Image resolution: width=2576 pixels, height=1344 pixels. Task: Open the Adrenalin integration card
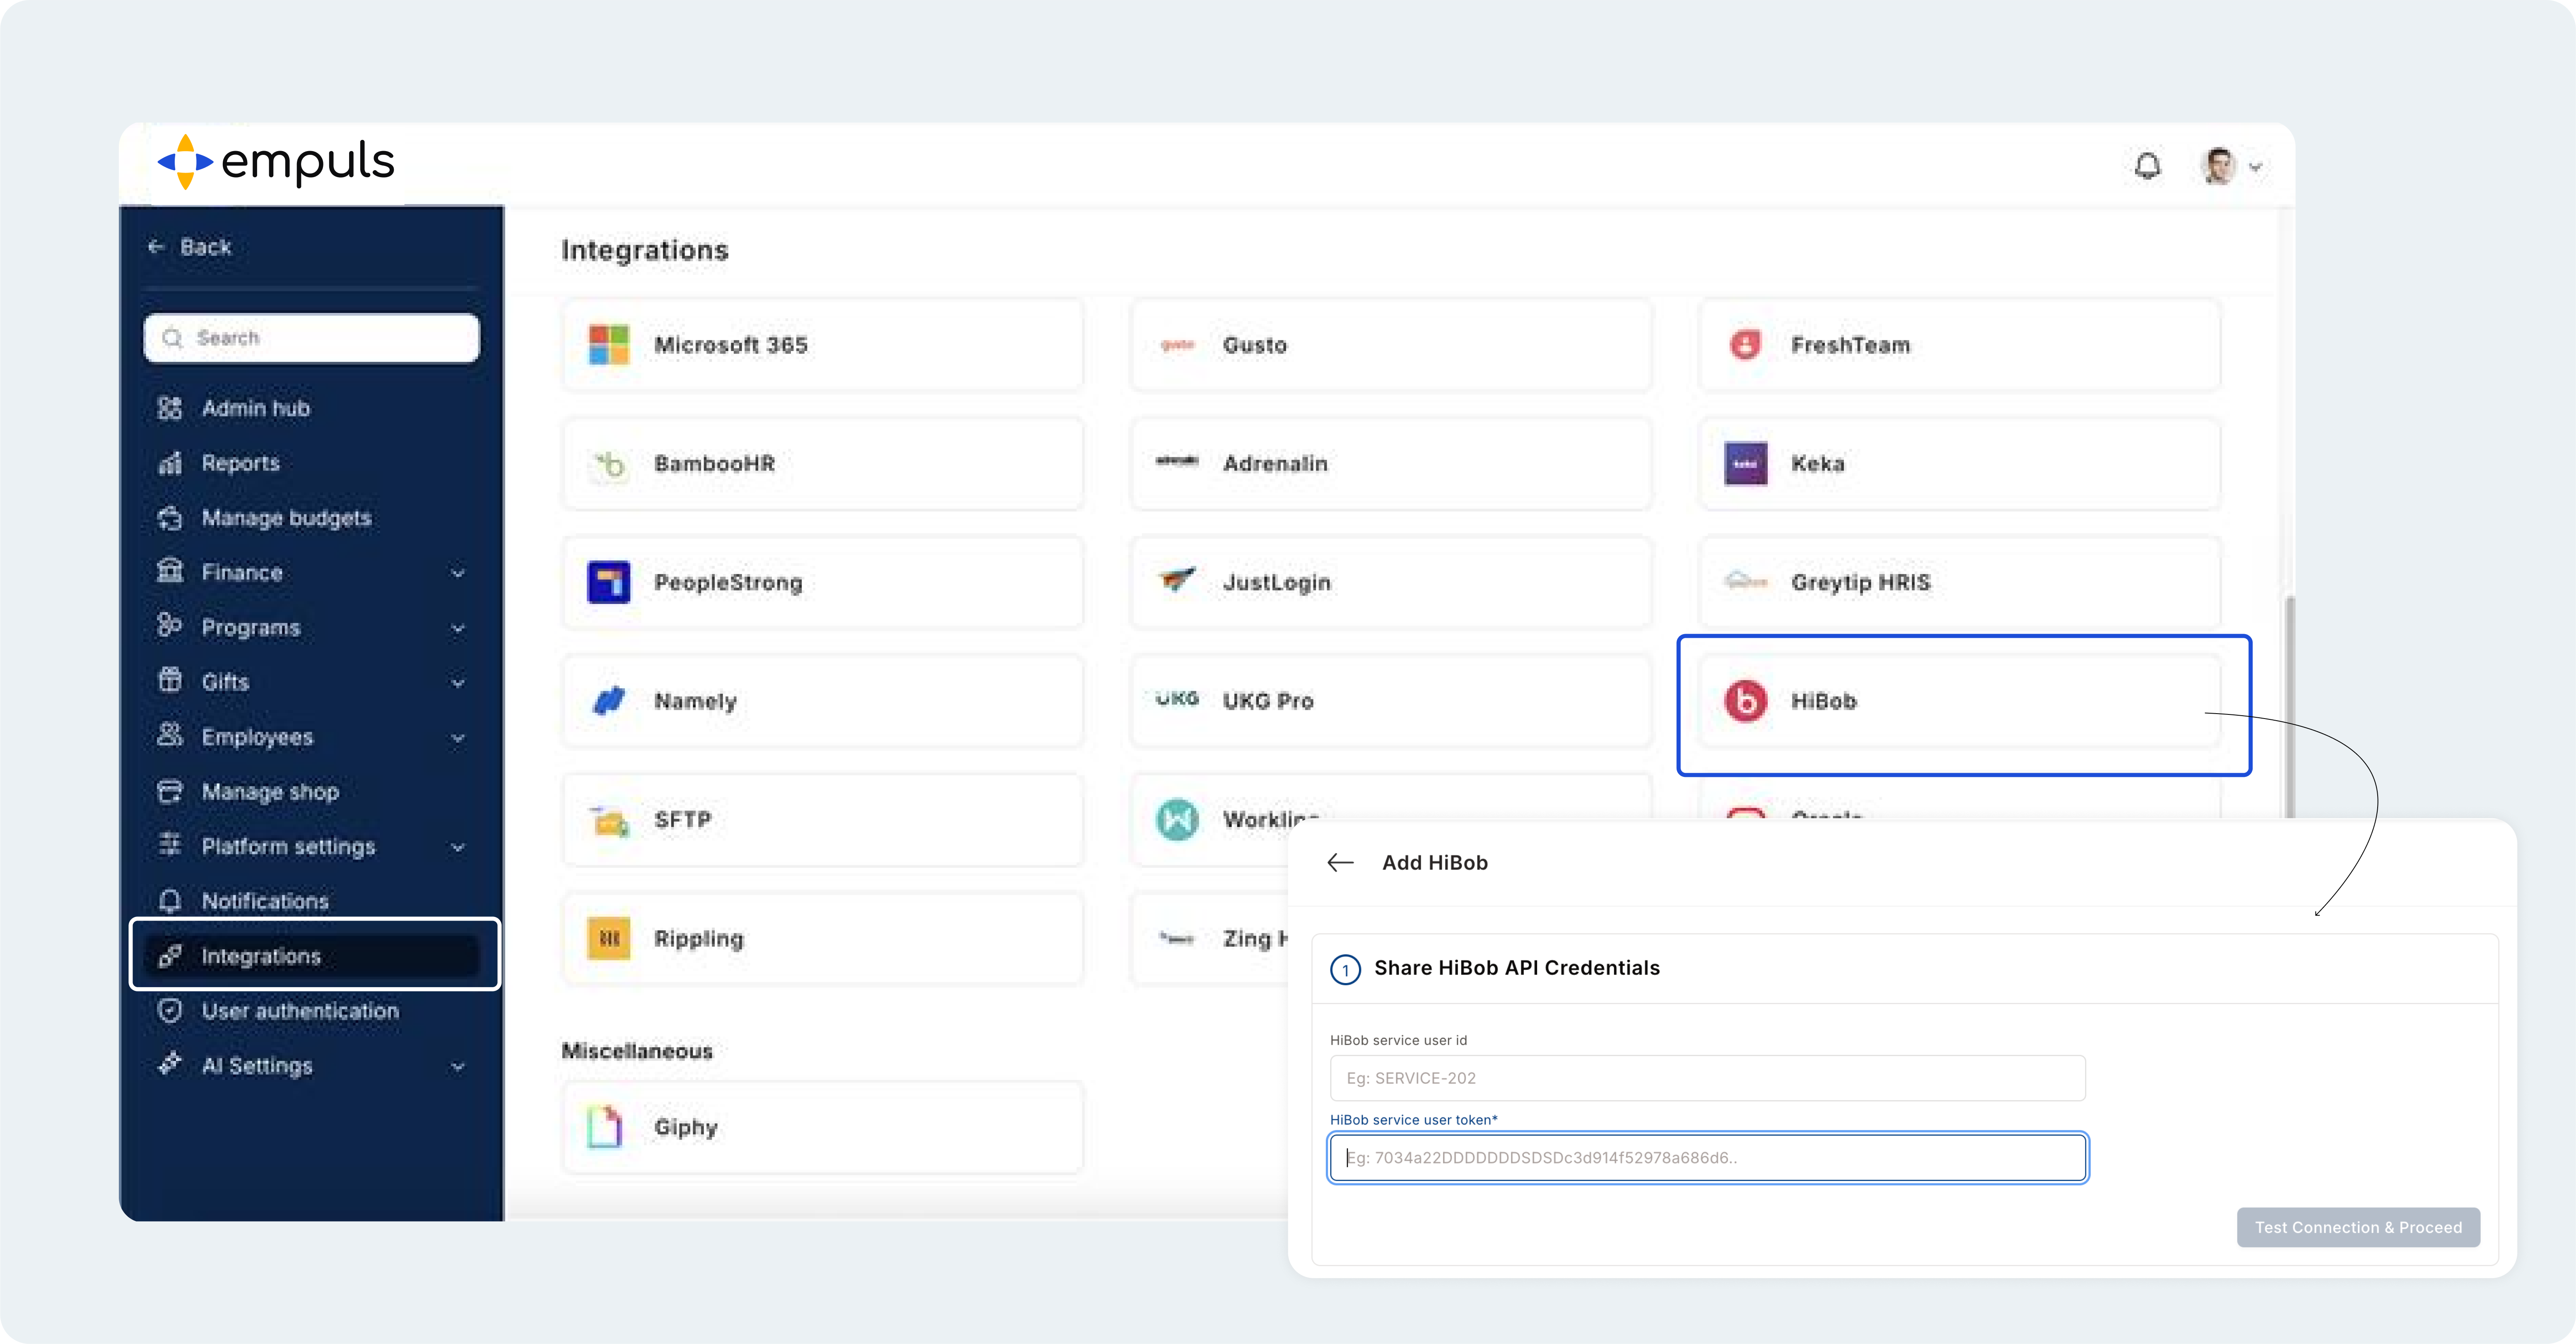click(1391, 464)
